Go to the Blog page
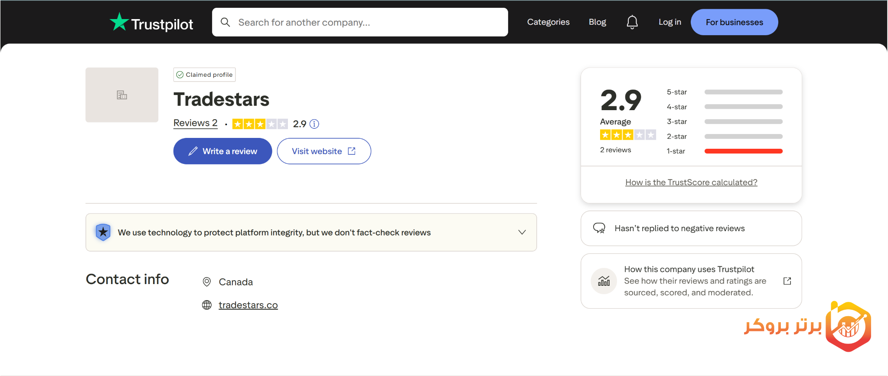This screenshot has width=888, height=376. tap(597, 22)
